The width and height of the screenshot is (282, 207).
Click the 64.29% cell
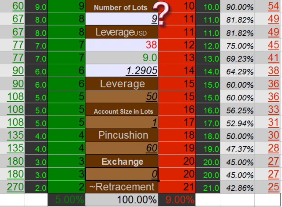coord(237,70)
